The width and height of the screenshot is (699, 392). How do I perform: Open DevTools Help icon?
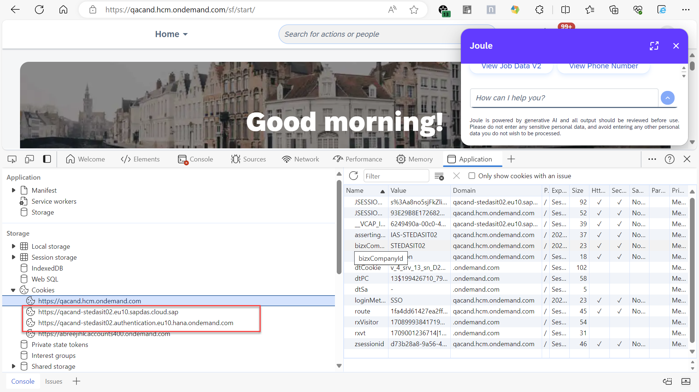tap(670, 159)
